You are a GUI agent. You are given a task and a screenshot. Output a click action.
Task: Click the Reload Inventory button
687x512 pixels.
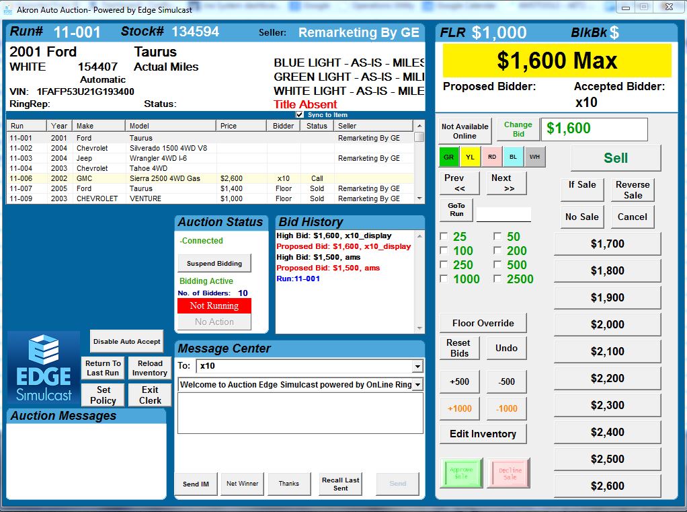[x=150, y=368]
